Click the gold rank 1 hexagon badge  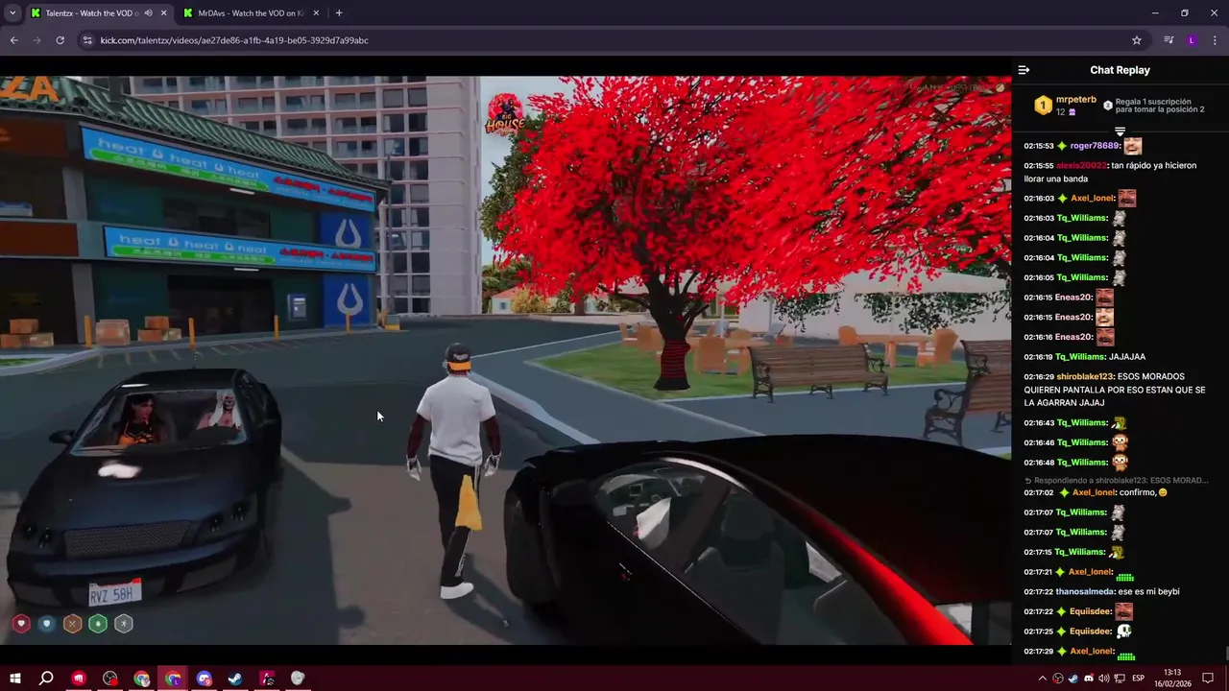point(1043,106)
